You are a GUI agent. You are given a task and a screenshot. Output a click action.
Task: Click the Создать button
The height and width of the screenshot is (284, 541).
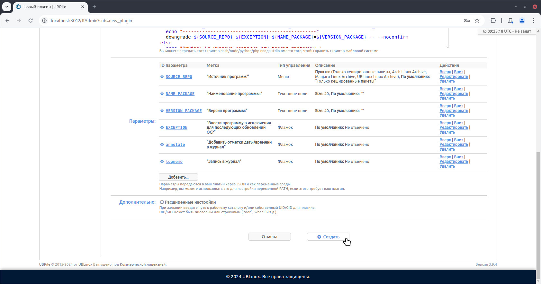(328, 237)
